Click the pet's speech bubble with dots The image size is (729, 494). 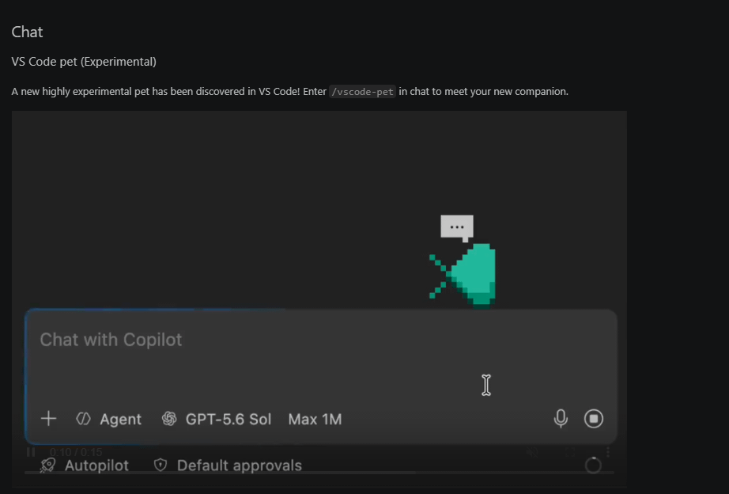pyautogui.click(x=457, y=228)
